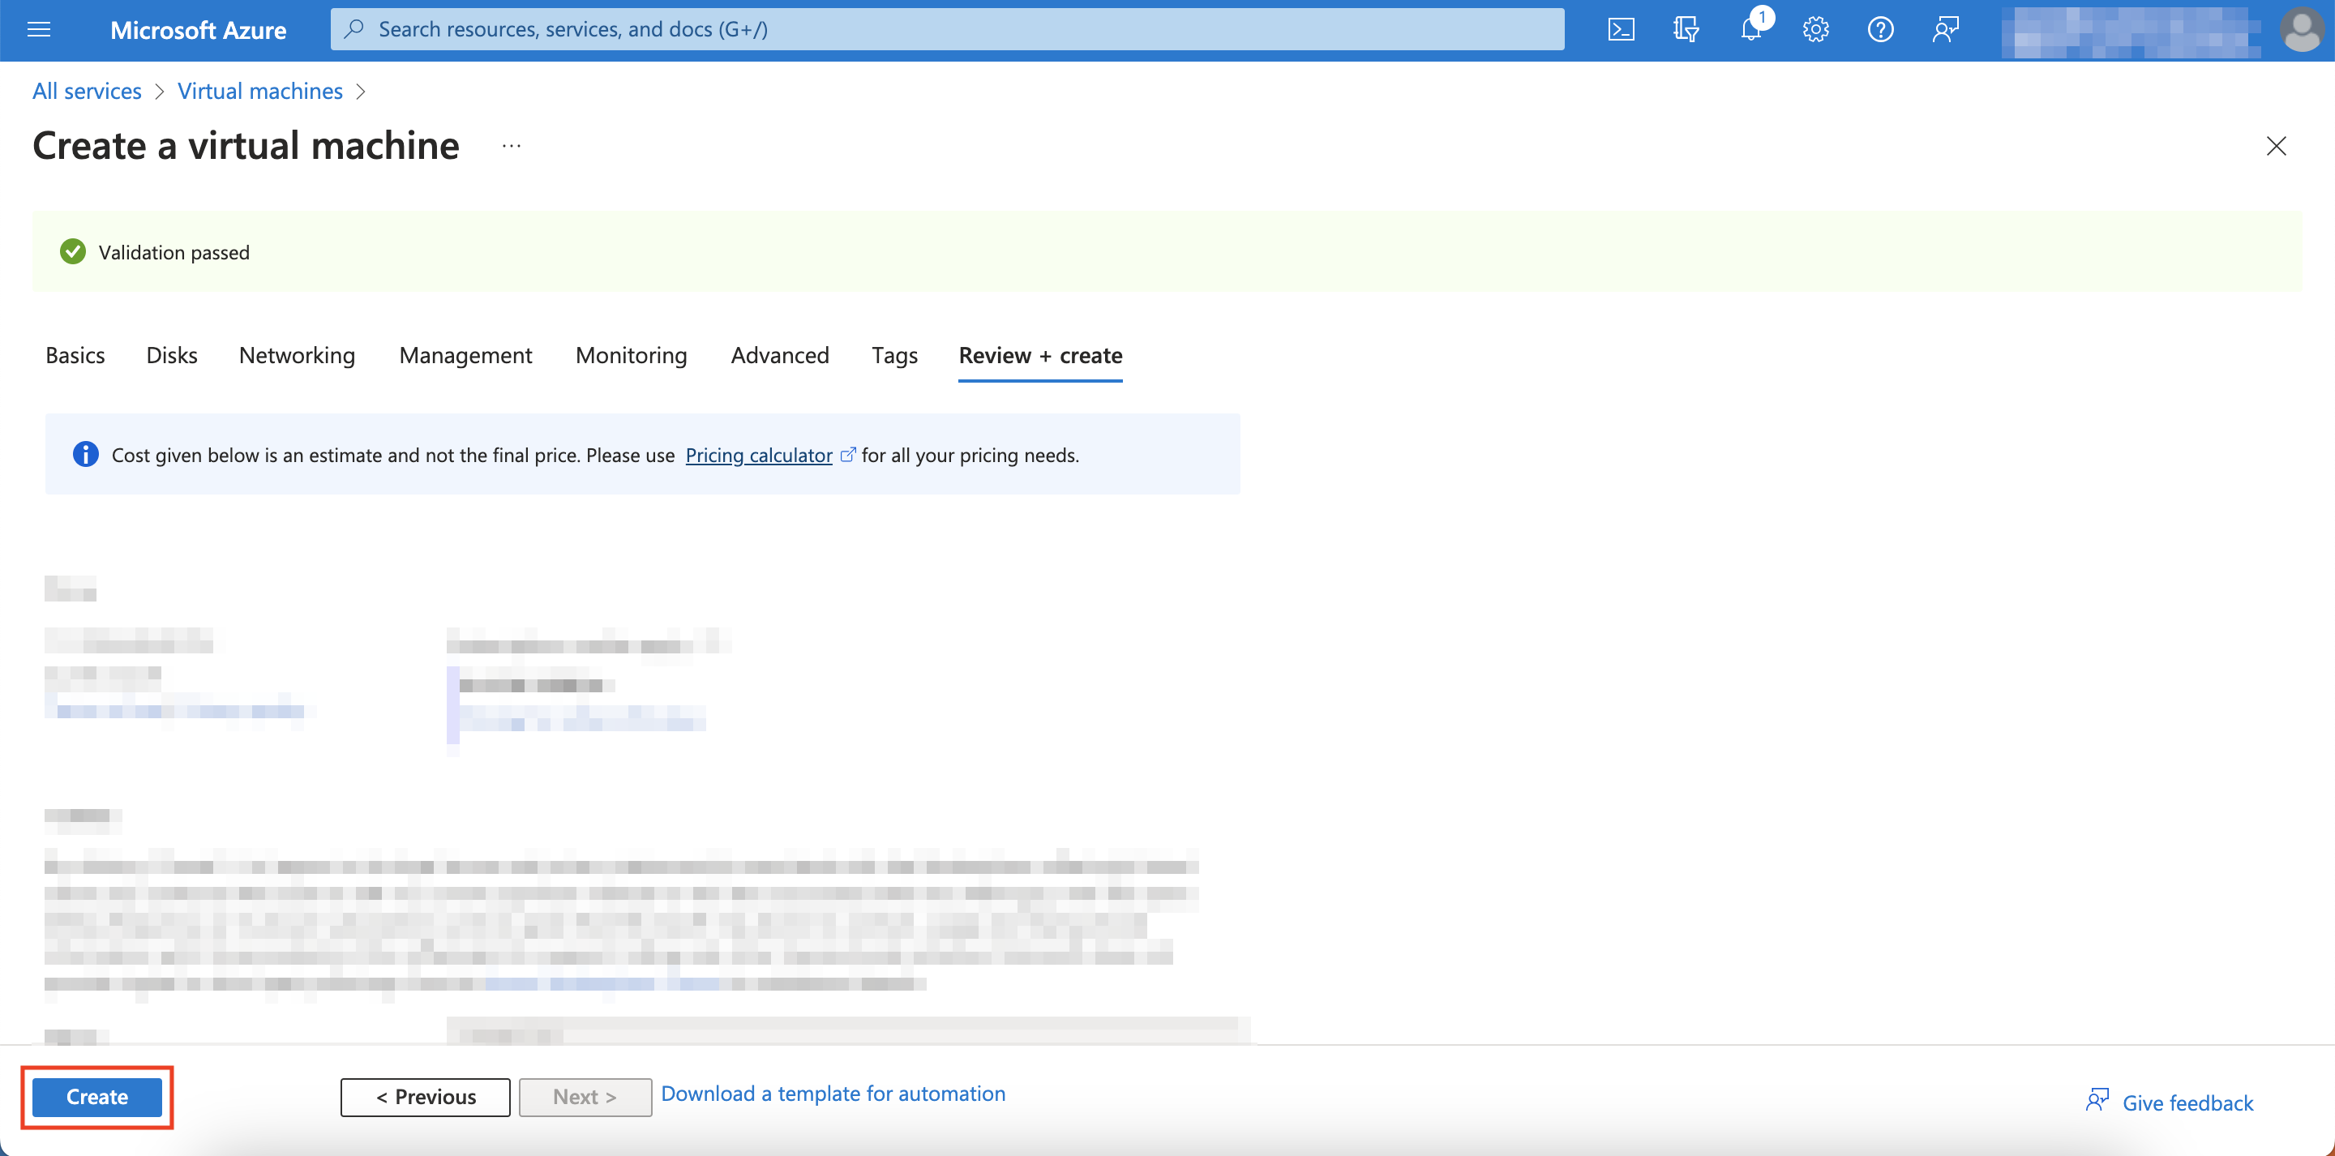Open the Tags tab
This screenshot has width=2335, height=1156.
tap(893, 355)
